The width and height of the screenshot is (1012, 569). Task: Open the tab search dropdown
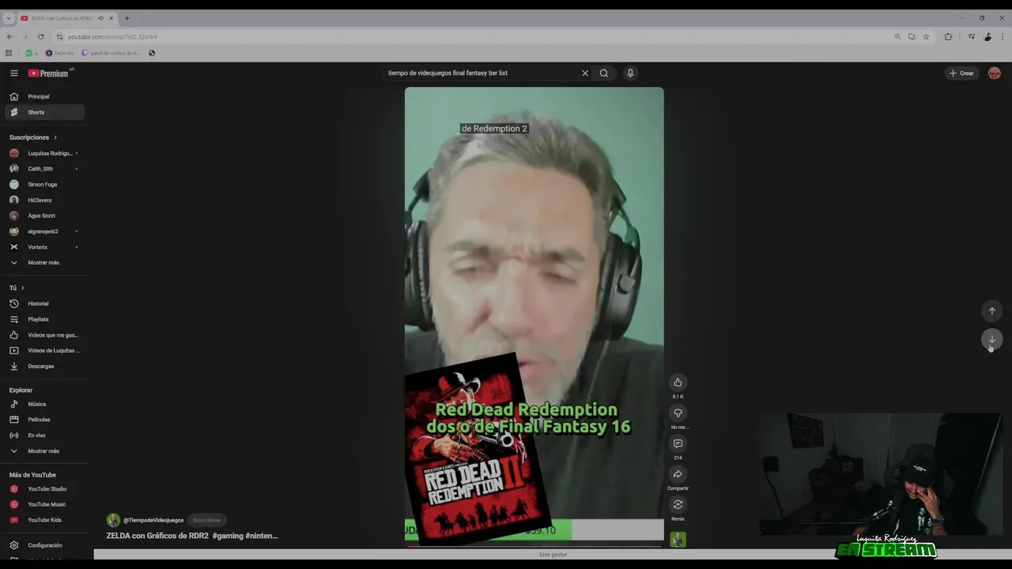point(9,18)
